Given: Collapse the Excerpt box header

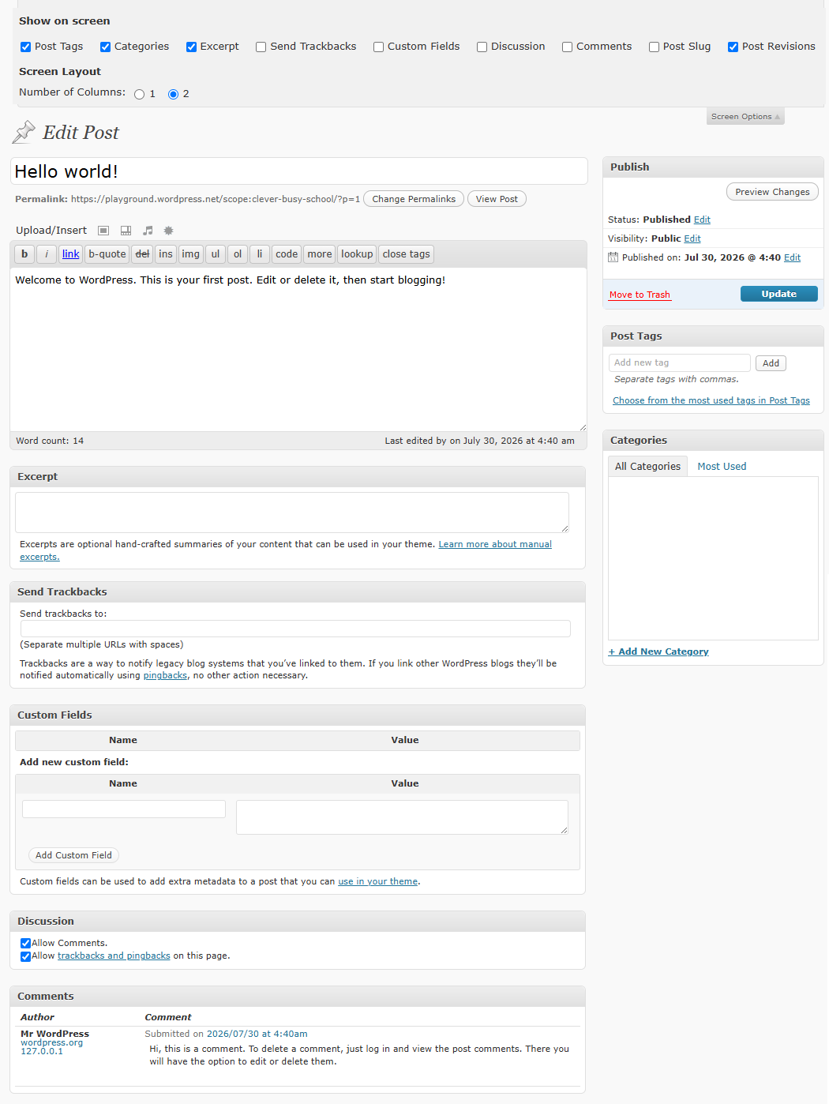Looking at the screenshot, I should (298, 476).
